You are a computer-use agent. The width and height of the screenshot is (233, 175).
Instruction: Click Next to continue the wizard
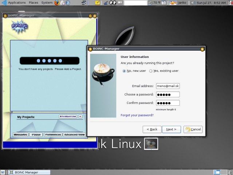[171, 129]
